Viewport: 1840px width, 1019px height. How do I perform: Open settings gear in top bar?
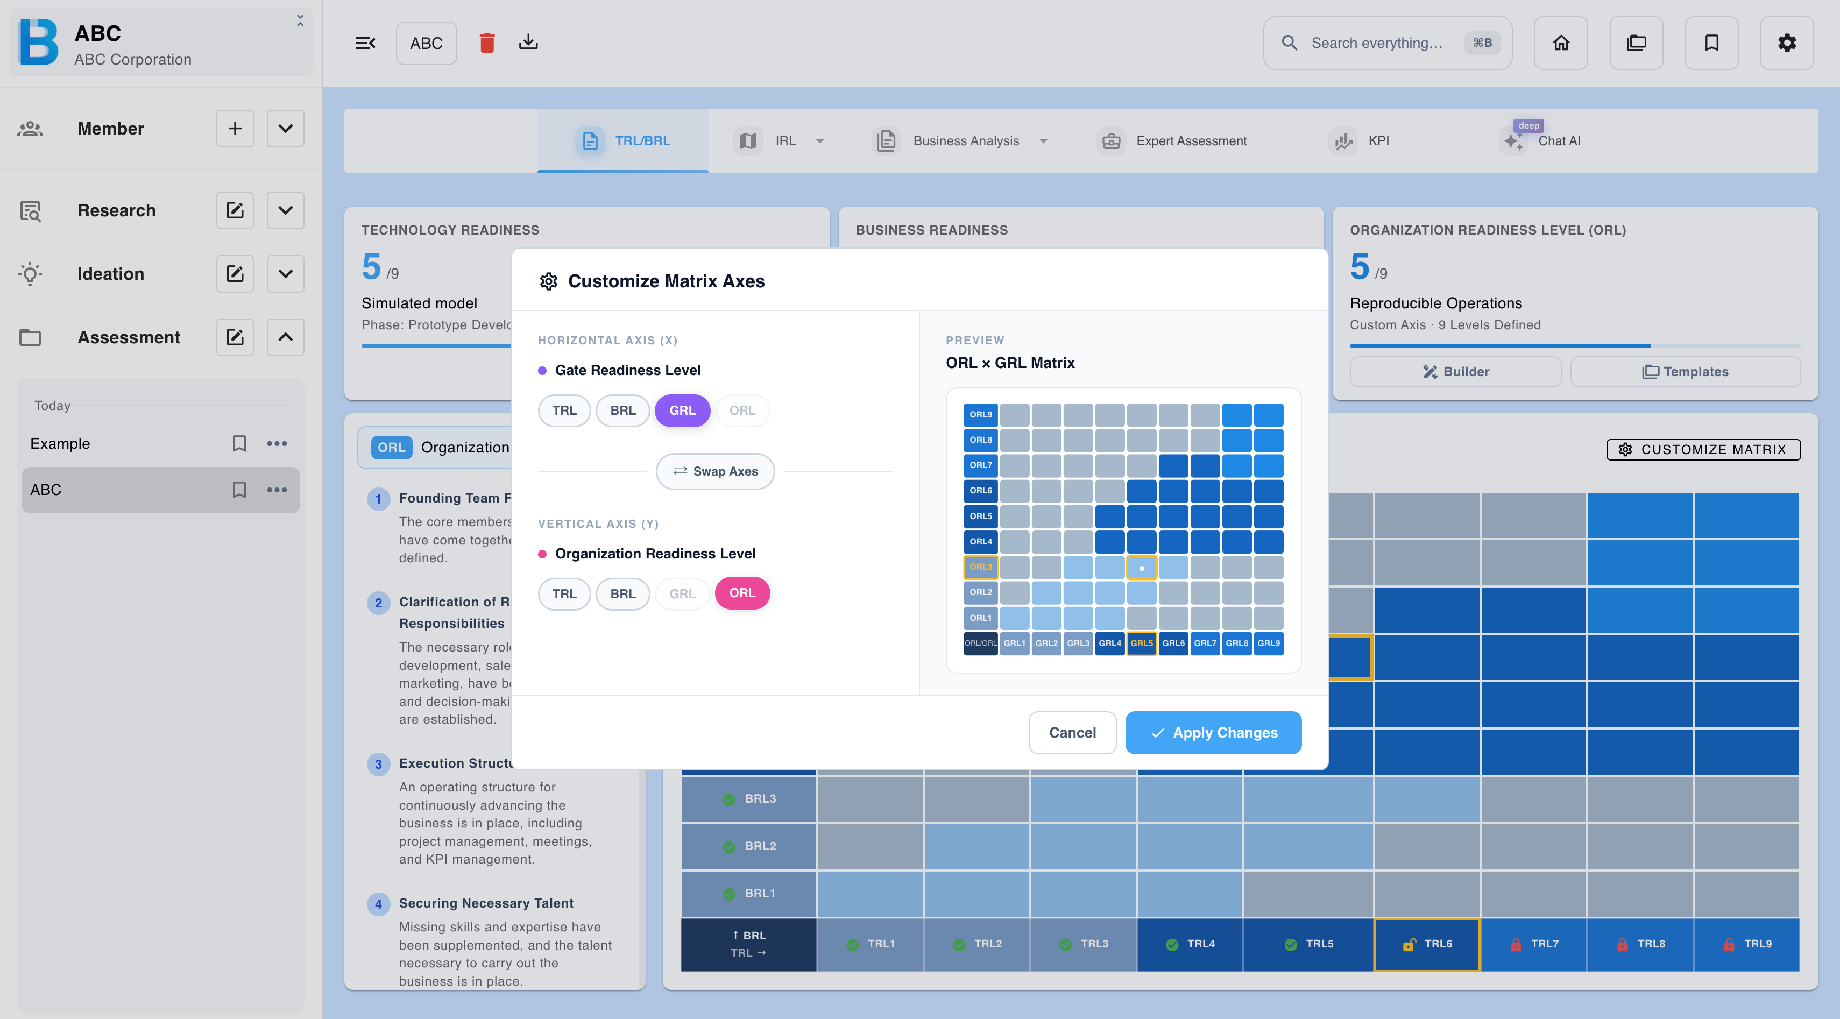[x=1786, y=43]
